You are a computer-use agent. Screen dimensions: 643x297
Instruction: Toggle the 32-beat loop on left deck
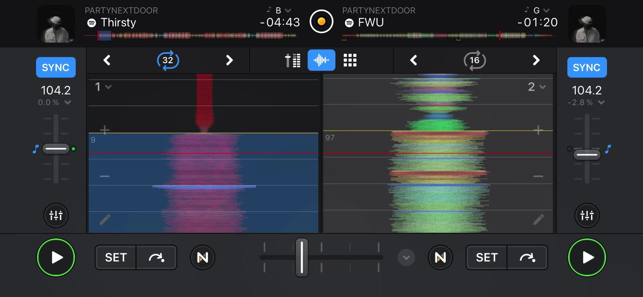(168, 60)
